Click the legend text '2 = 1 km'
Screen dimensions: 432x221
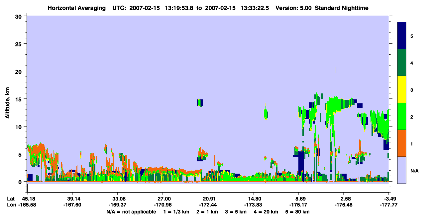(207, 212)
